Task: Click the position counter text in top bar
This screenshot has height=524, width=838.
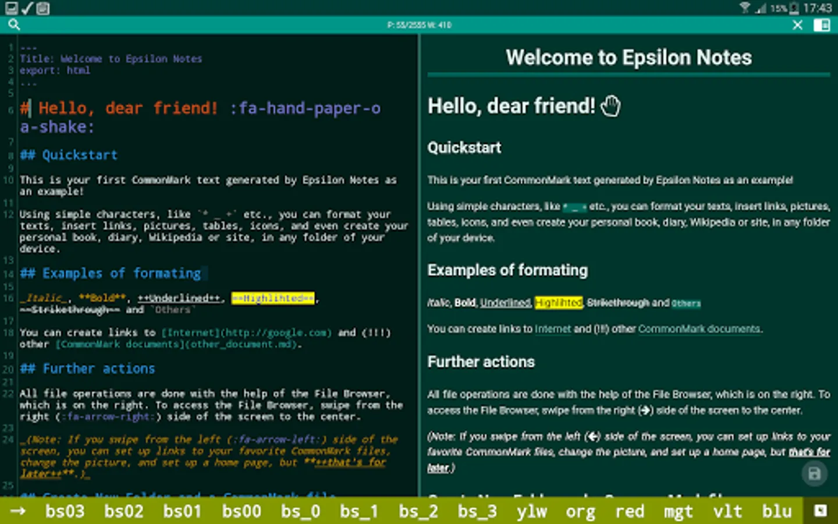Action: point(419,25)
